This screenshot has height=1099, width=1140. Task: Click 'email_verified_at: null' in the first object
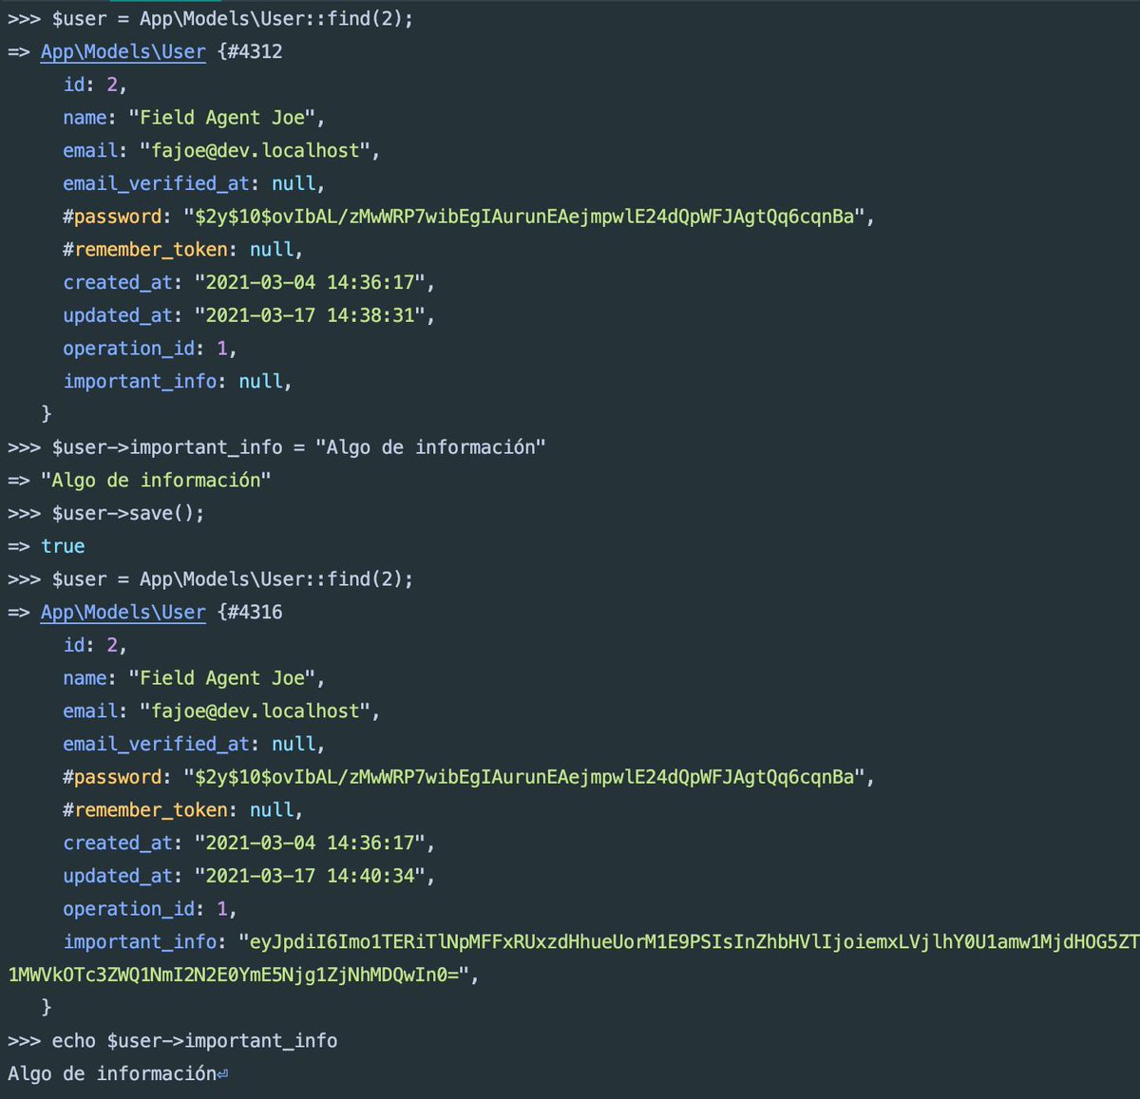pyautogui.click(x=194, y=183)
